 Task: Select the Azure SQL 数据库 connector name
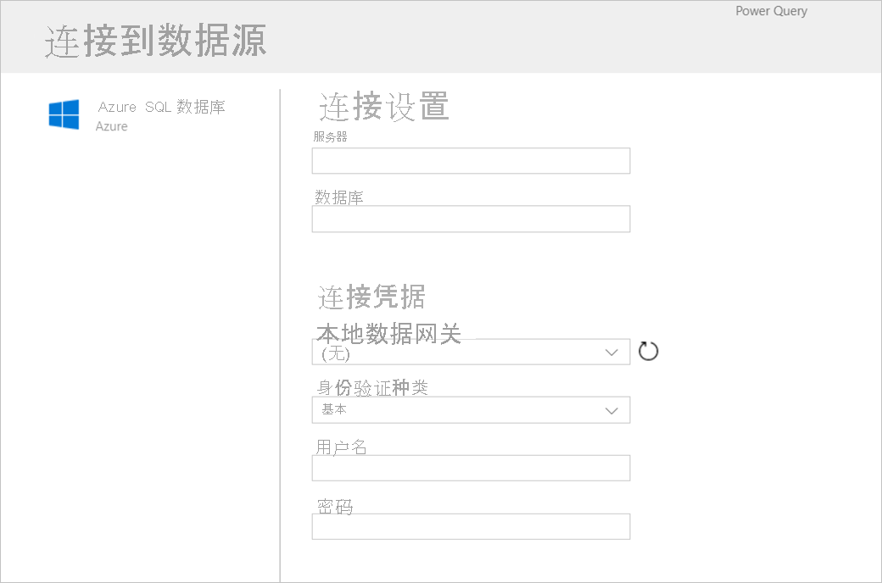click(161, 108)
